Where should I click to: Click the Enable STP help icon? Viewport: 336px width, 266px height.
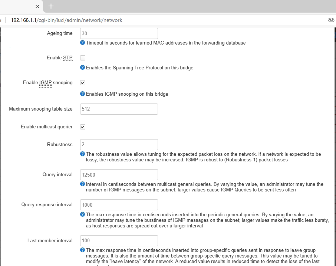[82, 67]
